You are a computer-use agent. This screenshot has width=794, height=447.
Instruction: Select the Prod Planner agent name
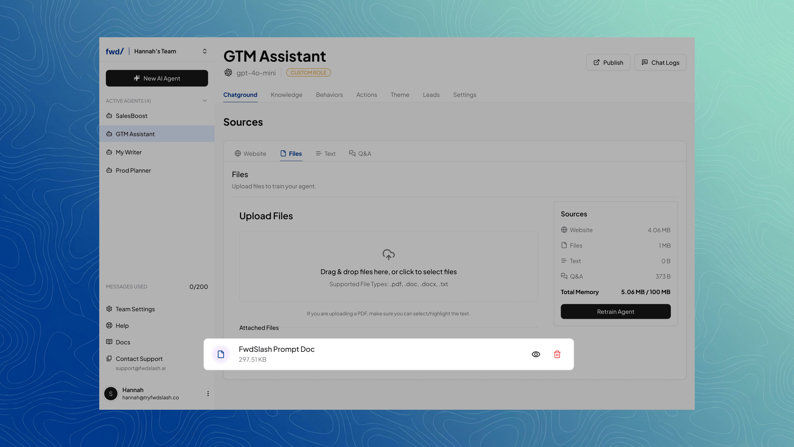coord(133,170)
